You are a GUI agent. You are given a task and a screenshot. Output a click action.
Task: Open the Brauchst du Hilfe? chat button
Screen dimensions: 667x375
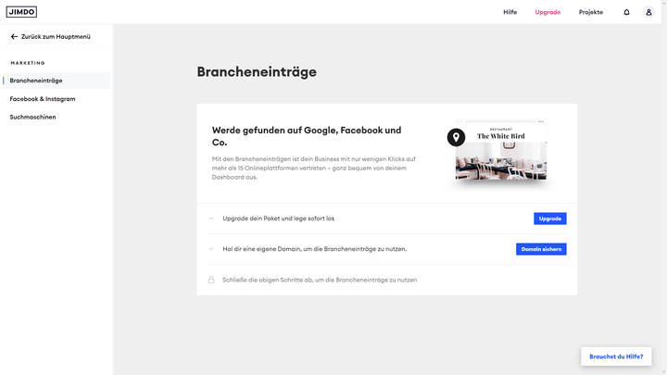[x=616, y=356]
